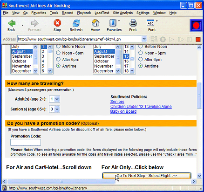This screenshot has height=192, width=204.
Task: Open the Font toolbar icon
Action: tap(150, 23)
